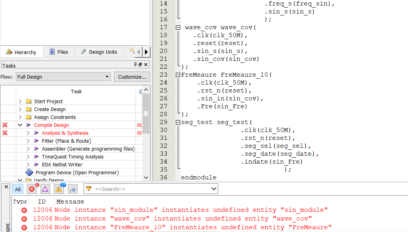The width and height of the screenshot is (408, 232).
Task: Close the Messages panel with the X
Action: point(6,186)
